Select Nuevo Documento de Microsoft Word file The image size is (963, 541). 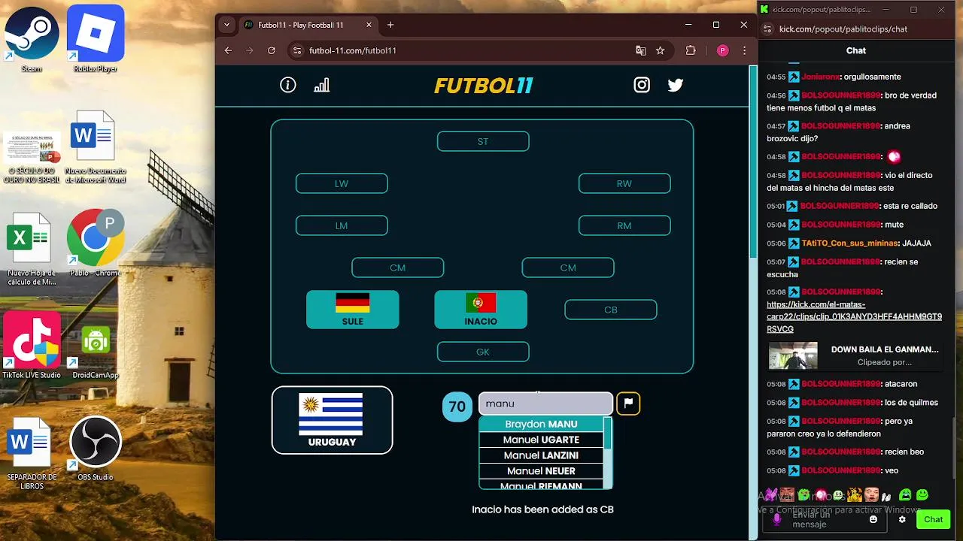click(96, 147)
